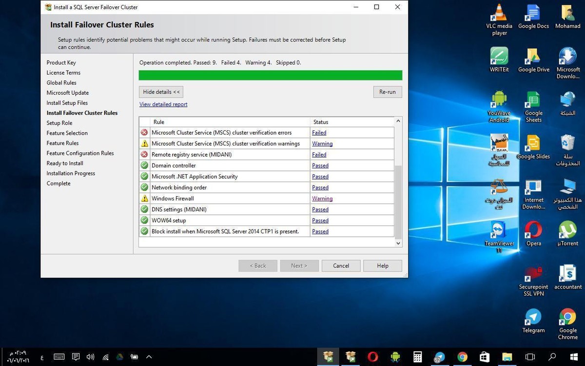Screen dimensions: 585x366
Task: Open Passed status for DNS settings (MIDANI)
Action: coord(320,209)
